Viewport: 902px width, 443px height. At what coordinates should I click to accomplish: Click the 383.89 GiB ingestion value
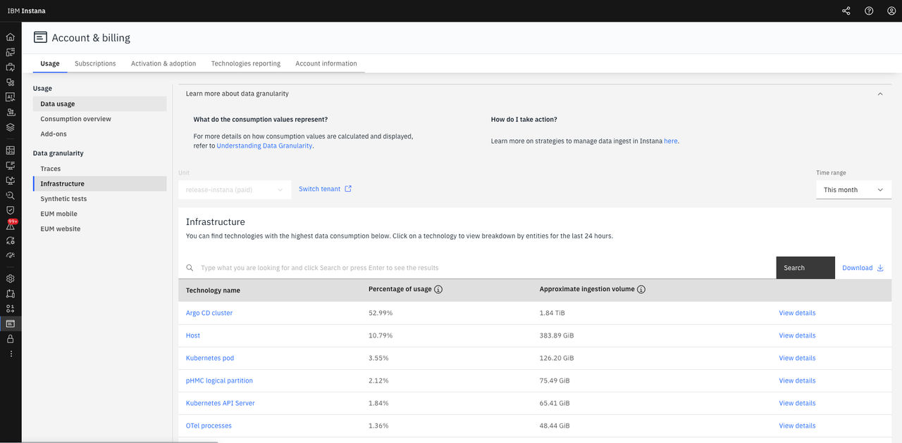click(x=557, y=335)
